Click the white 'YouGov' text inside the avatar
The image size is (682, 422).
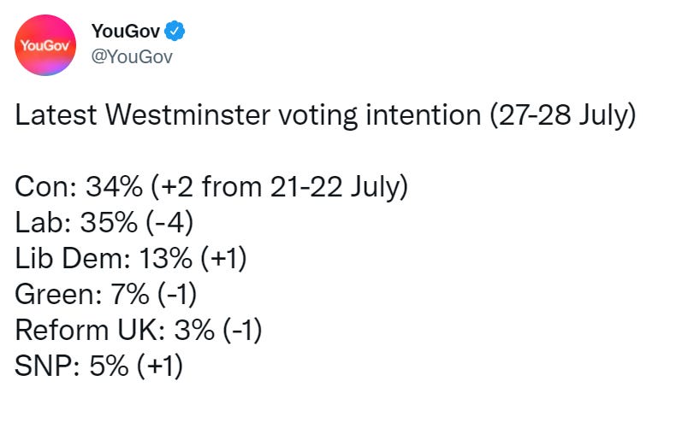click(45, 45)
